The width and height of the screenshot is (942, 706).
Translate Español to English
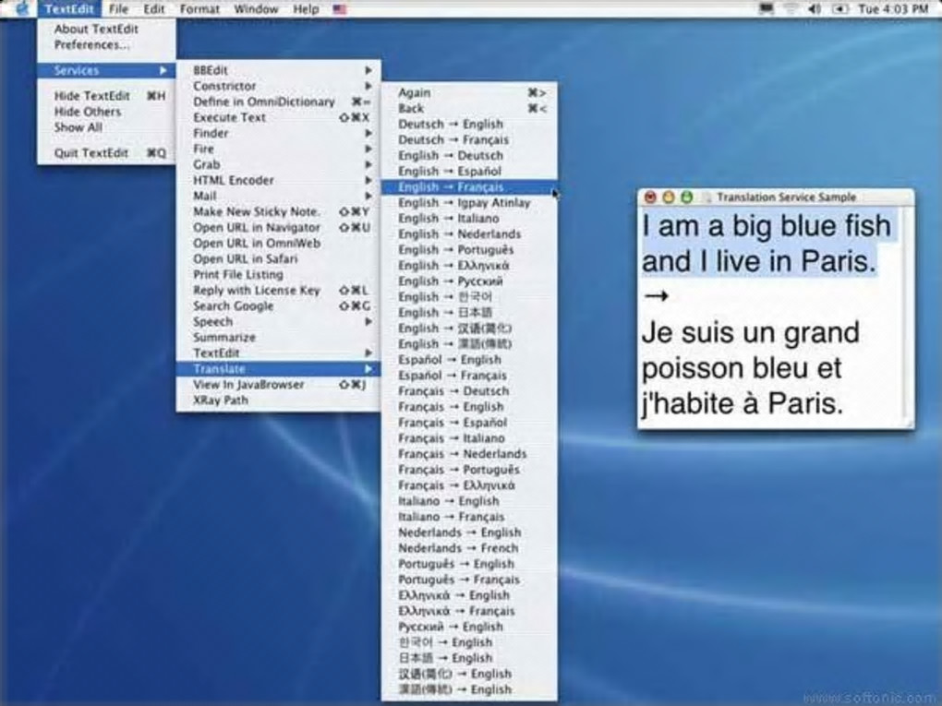click(x=469, y=360)
